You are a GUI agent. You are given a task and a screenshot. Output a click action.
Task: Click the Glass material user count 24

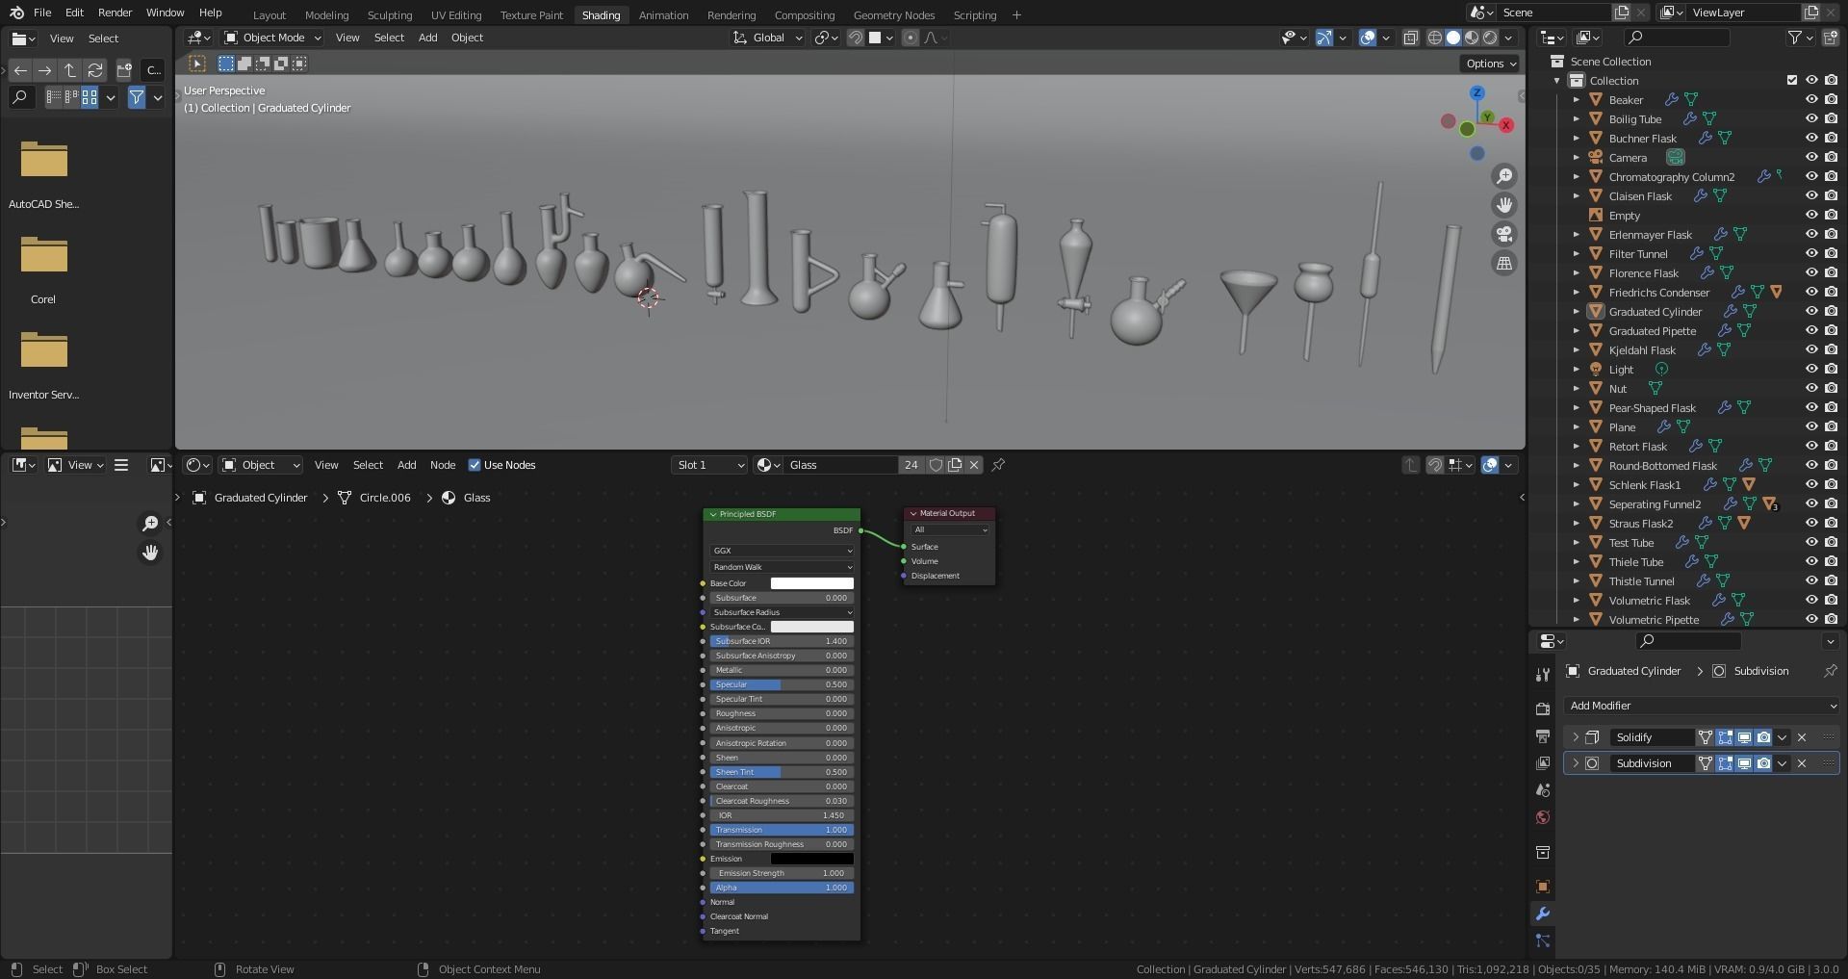[911, 465]
